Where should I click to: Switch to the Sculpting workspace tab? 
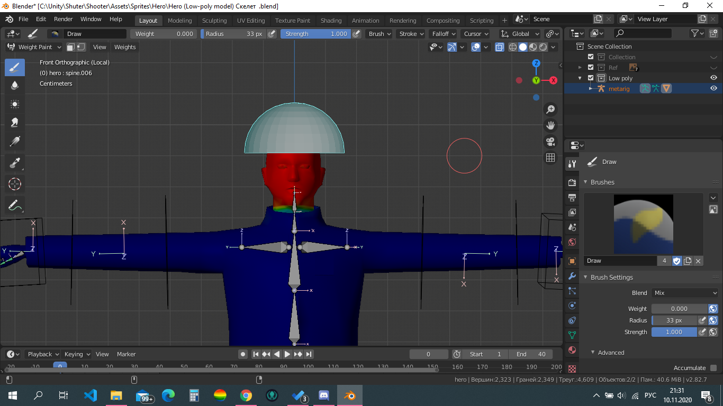(x=214, y=21)
